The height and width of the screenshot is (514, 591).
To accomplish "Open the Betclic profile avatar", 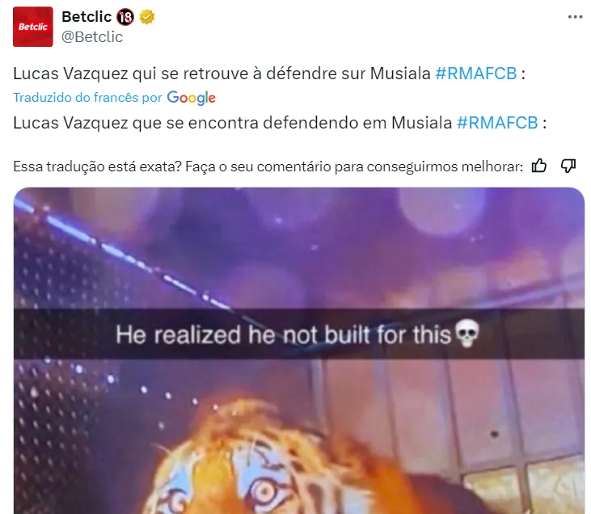I will click(33, 27).
